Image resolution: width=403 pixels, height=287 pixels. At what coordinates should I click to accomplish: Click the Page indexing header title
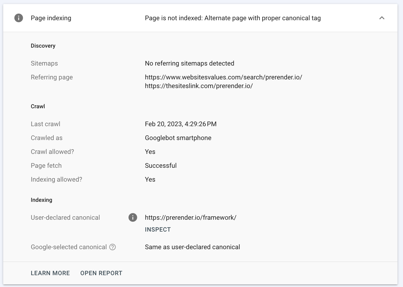coord(51,18)
